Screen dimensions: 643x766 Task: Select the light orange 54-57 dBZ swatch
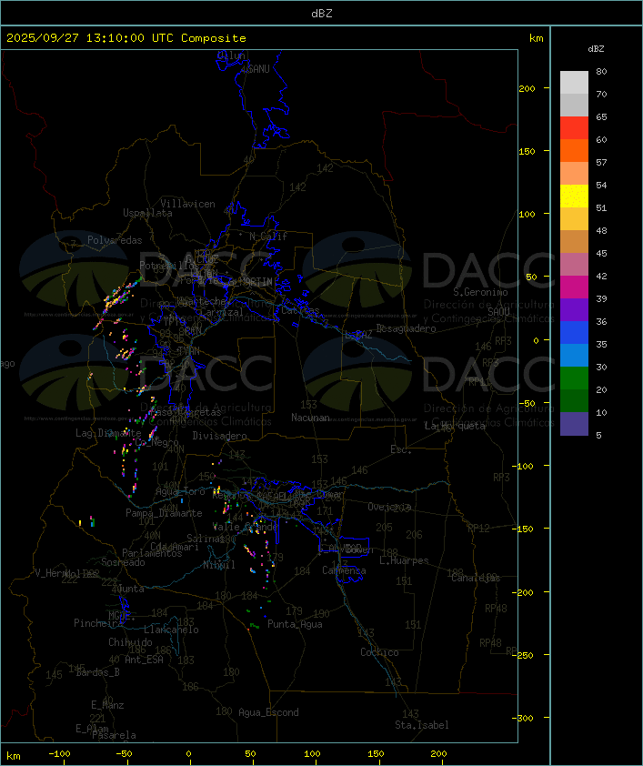tap(574, 174)
